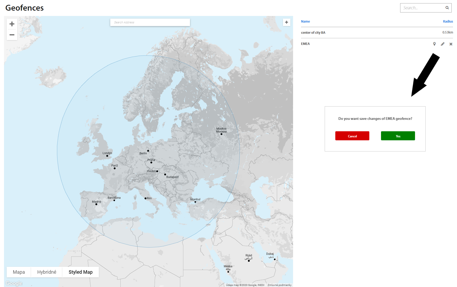Select the EMEA geofence row
457x287 pixels.
click(x=305, y=44)
